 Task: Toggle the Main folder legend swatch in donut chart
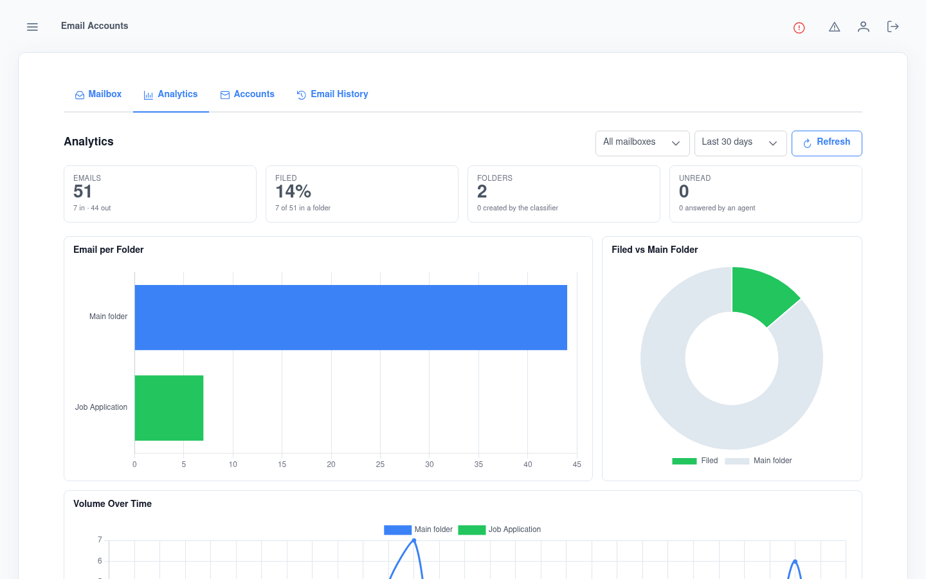pos(737,461)
